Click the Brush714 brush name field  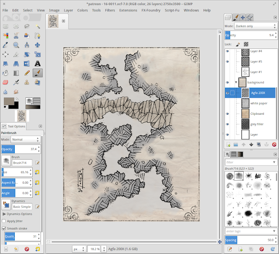pyautogui.click(x=23, y=162)
